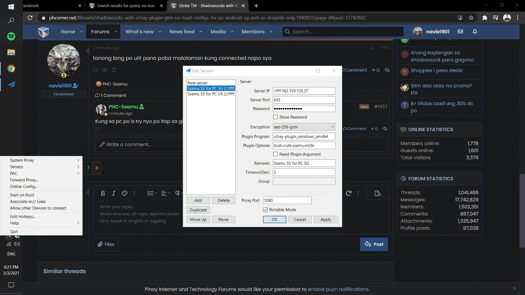
Task: Open forum alerts bell icon
Action: coord(475,31)
